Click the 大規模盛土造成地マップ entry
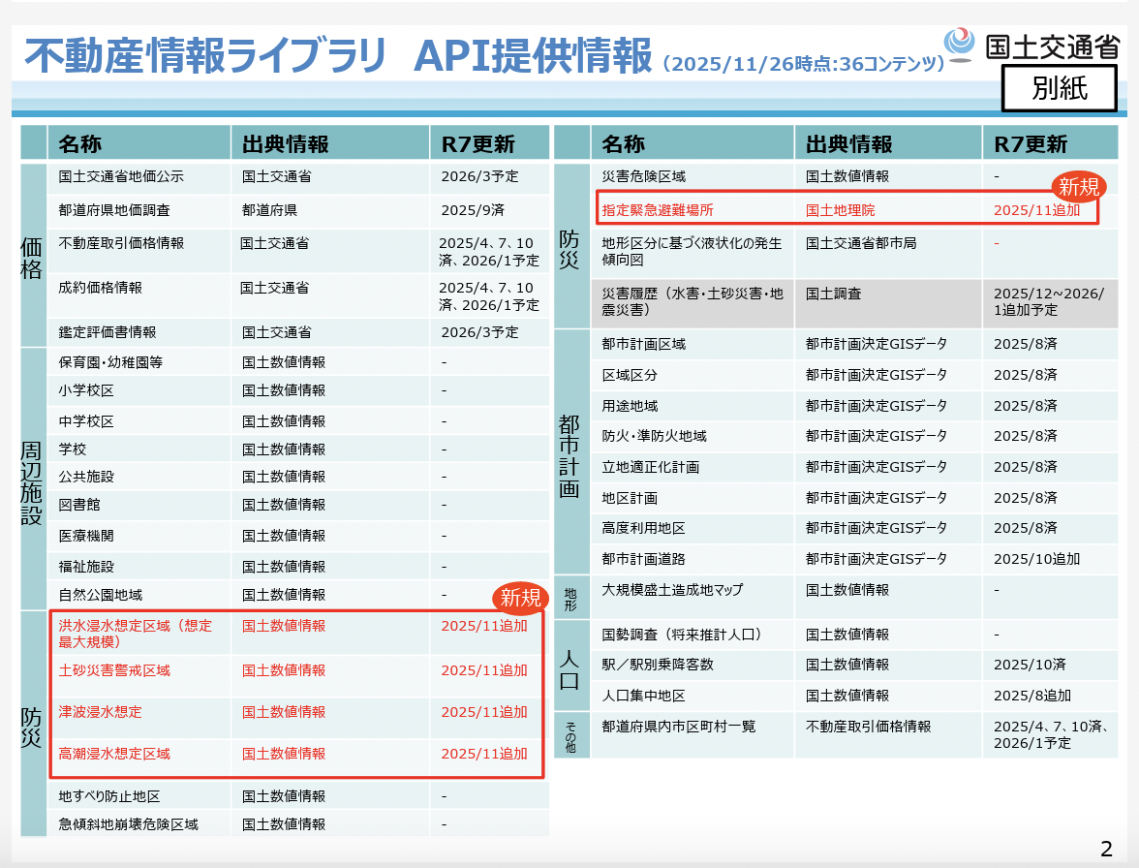 click(672, 589)
